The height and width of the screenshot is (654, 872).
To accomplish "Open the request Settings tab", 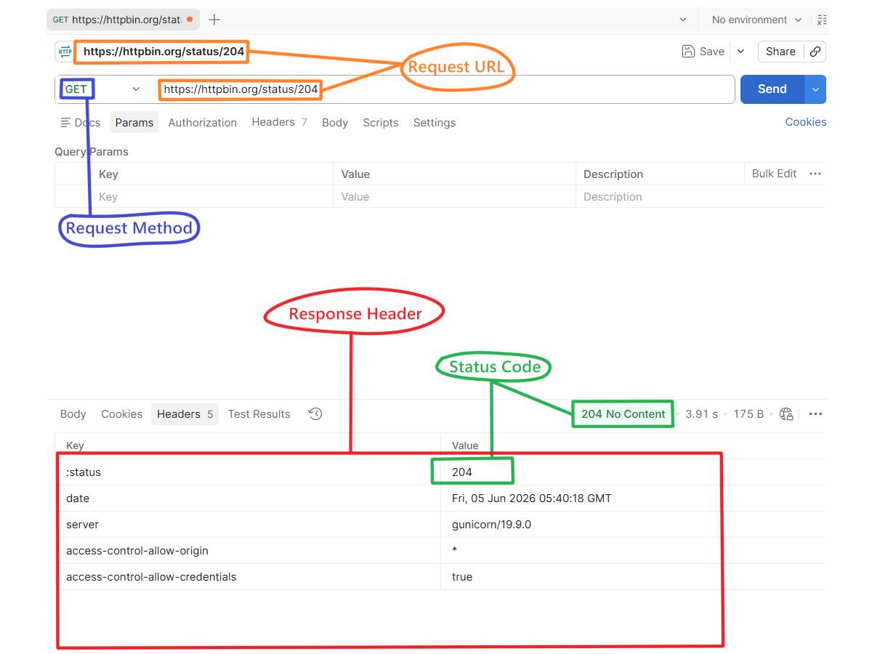I will (435, 123).
